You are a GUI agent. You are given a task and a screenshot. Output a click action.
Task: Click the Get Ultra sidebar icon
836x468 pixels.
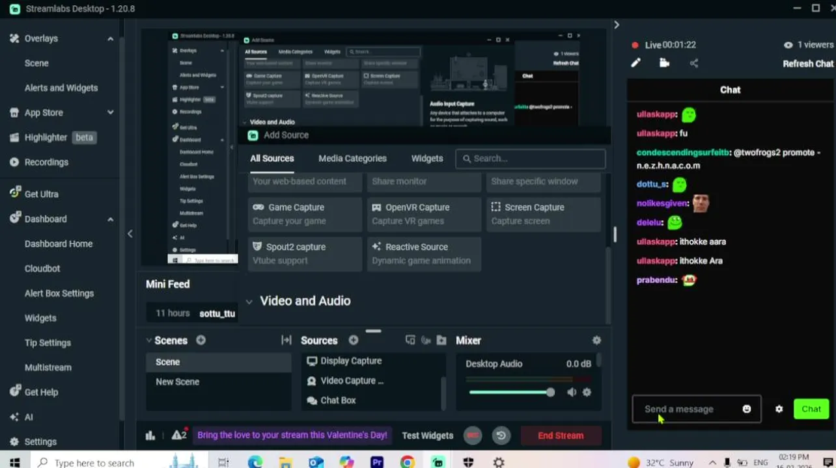14,194
